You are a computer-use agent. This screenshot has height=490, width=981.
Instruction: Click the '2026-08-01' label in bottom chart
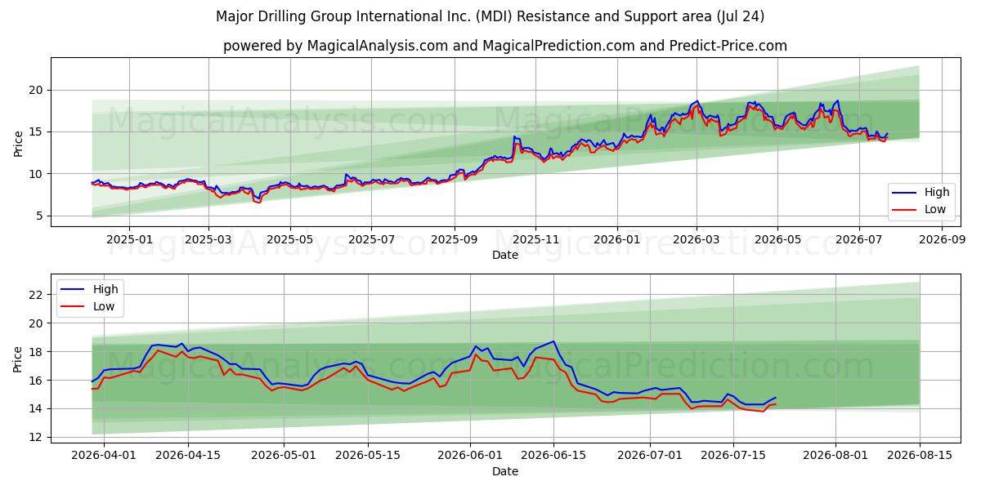click(x=837, y=456)
